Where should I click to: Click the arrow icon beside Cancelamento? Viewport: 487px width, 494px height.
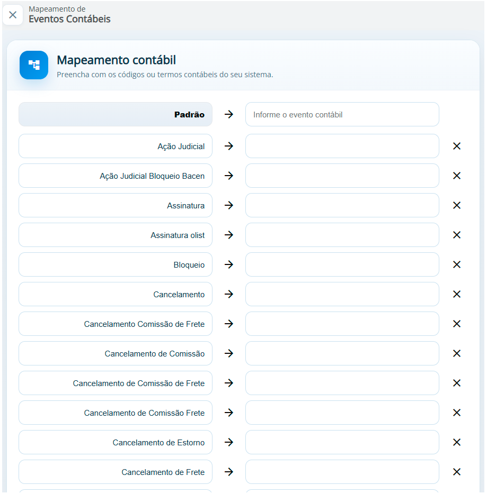(229, 294)
